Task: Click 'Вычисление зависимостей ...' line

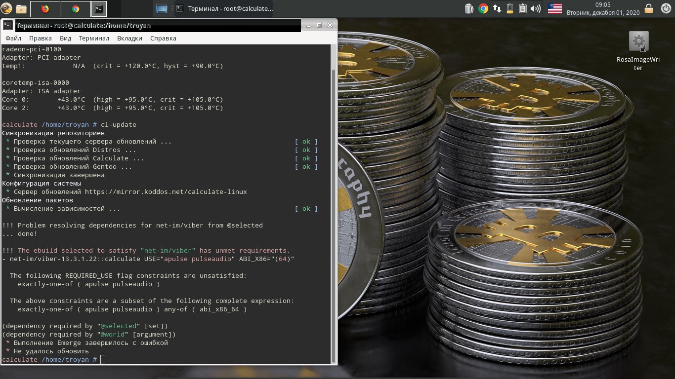Action: [x=67, y=208]
